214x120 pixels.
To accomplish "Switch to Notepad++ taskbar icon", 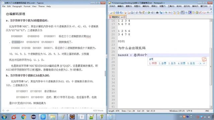I will 91,117.
